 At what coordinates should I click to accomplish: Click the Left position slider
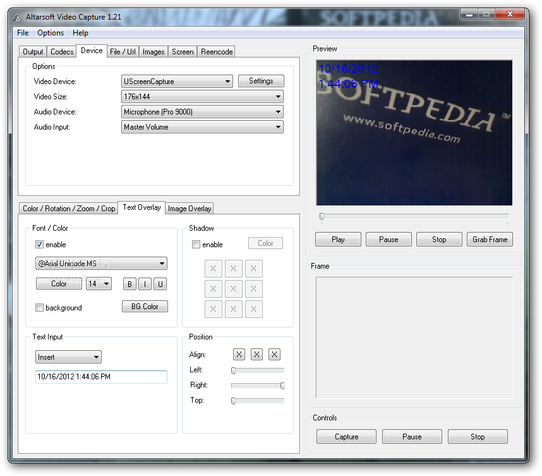click(258, 370)
